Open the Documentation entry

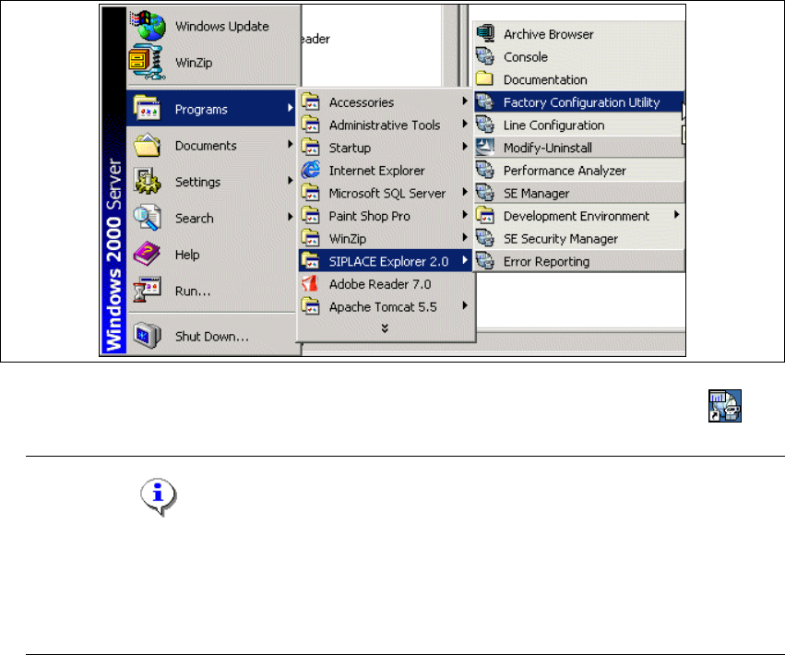pyautogui.click(x=579, y=79)
